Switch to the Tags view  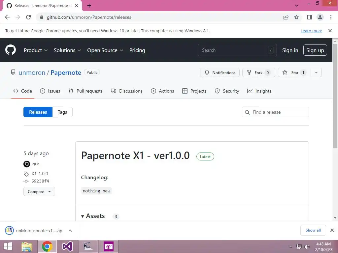(62, 112)
